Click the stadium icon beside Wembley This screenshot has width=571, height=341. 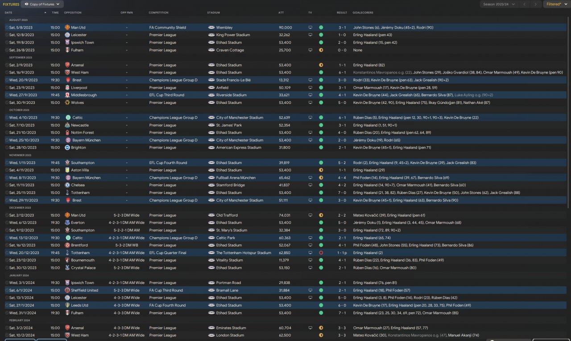(x=211, y=28)
